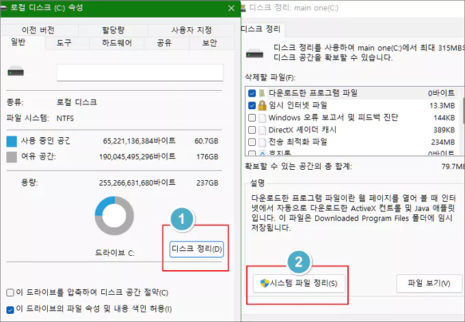
Task: Click the 65,221,136,384바이트 value
Action: pos(139,141)
